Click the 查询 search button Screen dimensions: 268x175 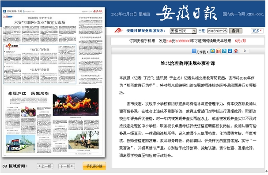(235, 31)
